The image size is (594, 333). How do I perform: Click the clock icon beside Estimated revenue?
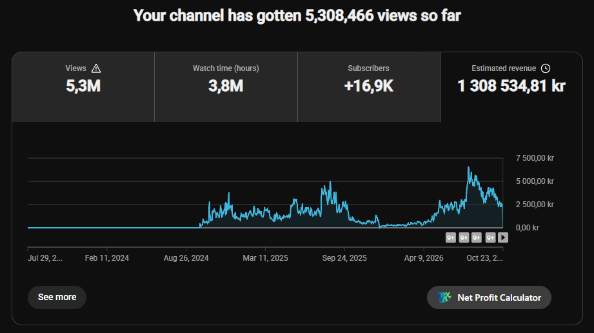pos(546,68)
